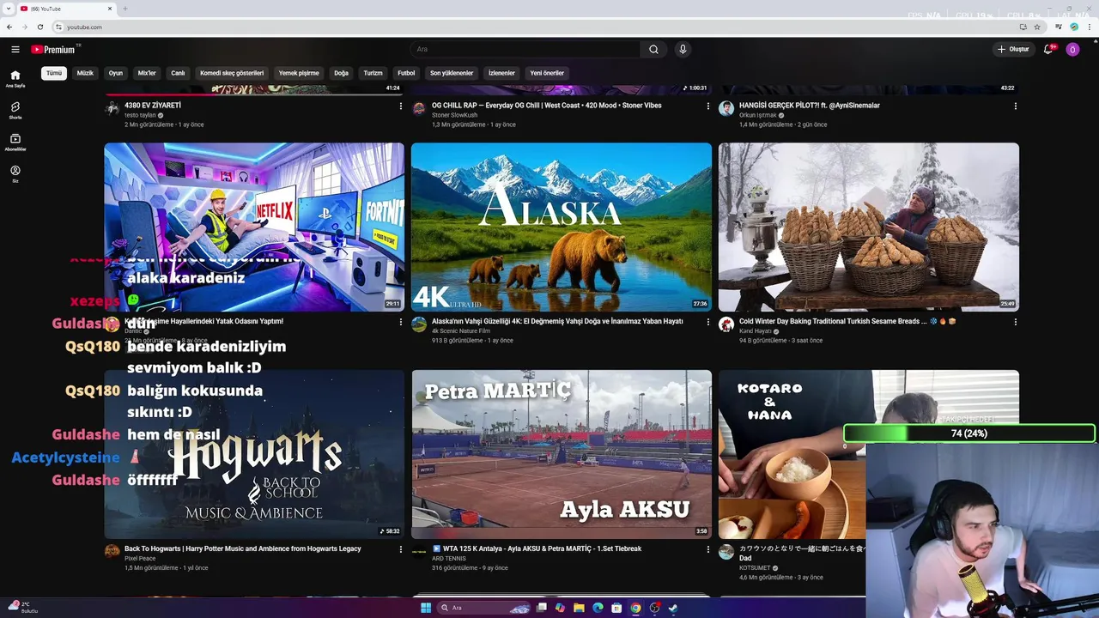Viewport: 1099px width, 618px height.
Task: Select the Turizm filter chip
Action: pyautogui.click(x=373, y=73)
